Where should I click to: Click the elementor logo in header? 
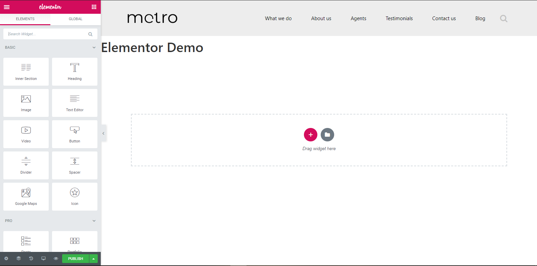[x=50, y=7]
